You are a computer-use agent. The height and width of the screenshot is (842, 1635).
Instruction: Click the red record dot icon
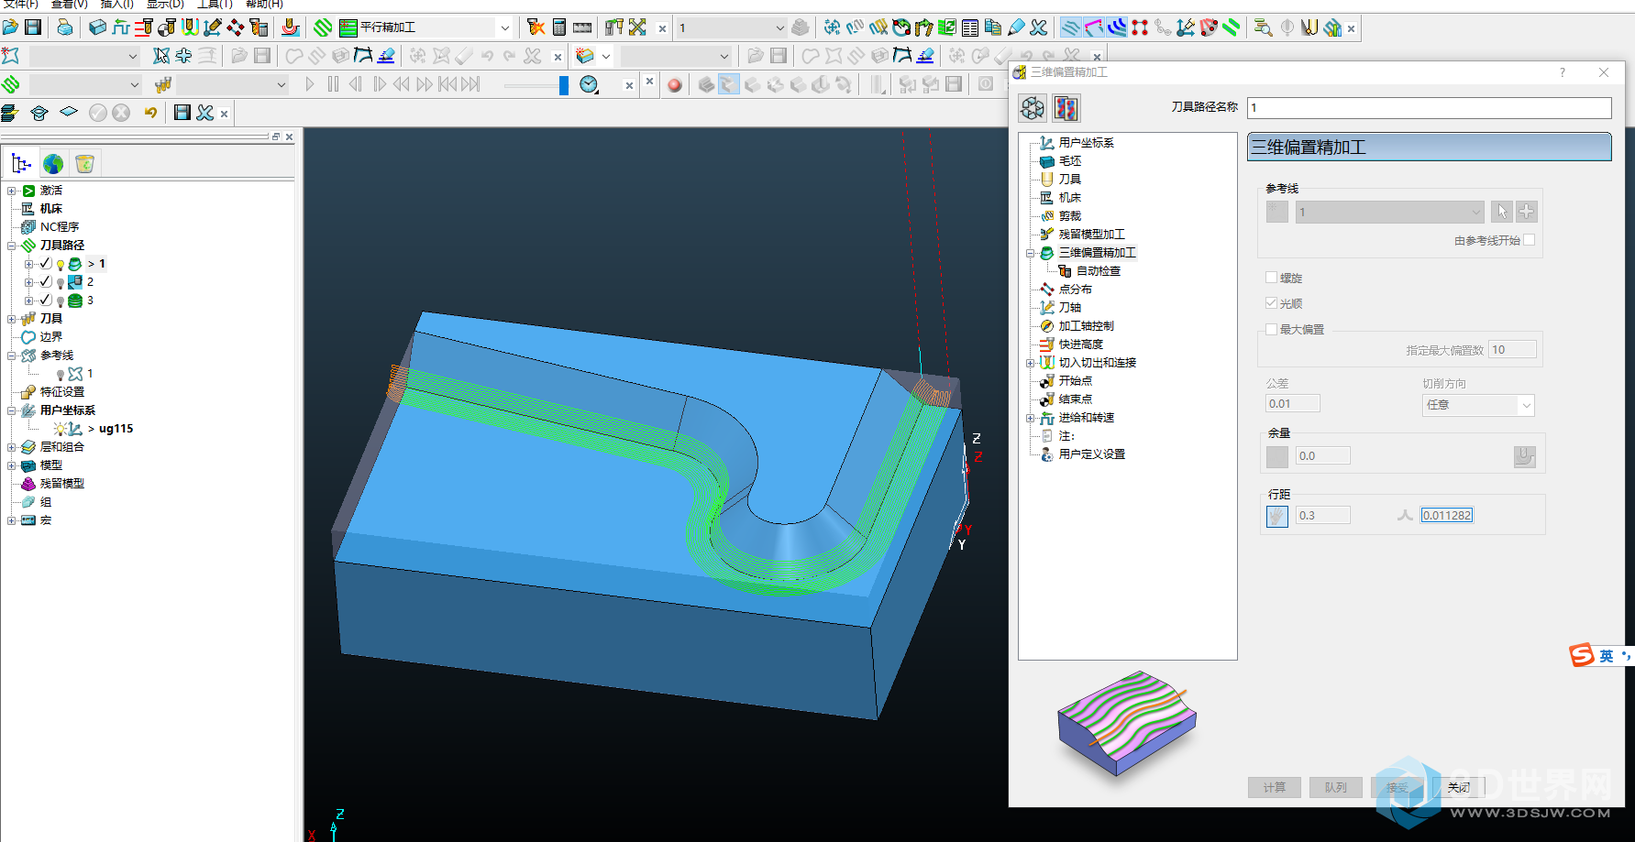tap(675, 85)
